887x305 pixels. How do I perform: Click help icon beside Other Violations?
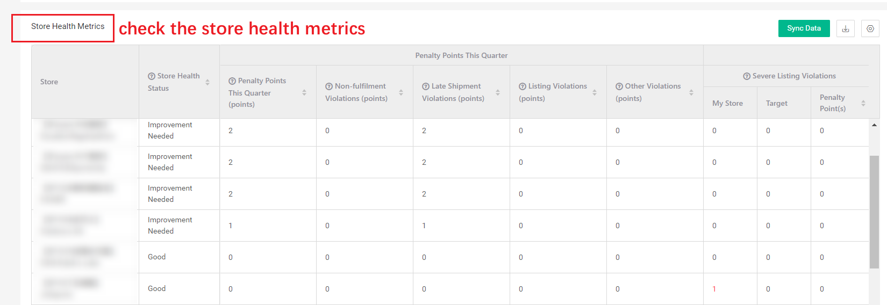tap(619, 86)
